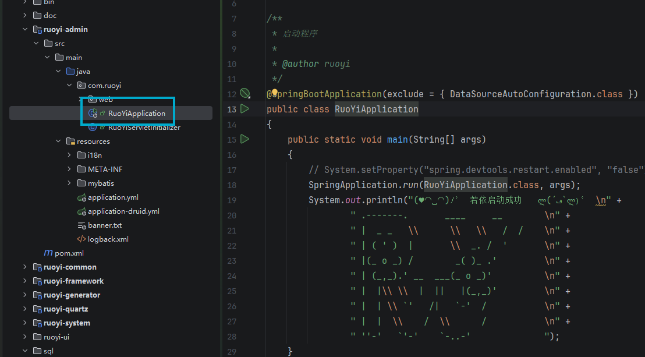Click the main method name in the editor
The width and height of the screenshot is (645, 357).
pos(398,140)
